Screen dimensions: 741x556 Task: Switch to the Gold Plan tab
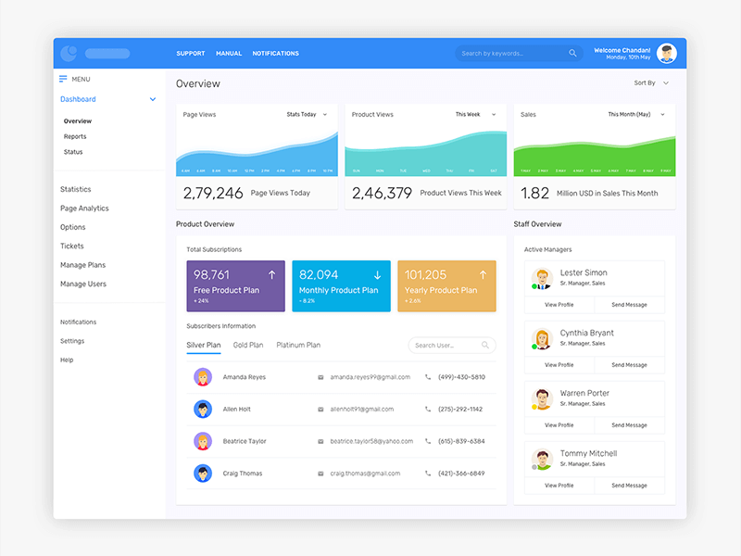pos(248,345)
